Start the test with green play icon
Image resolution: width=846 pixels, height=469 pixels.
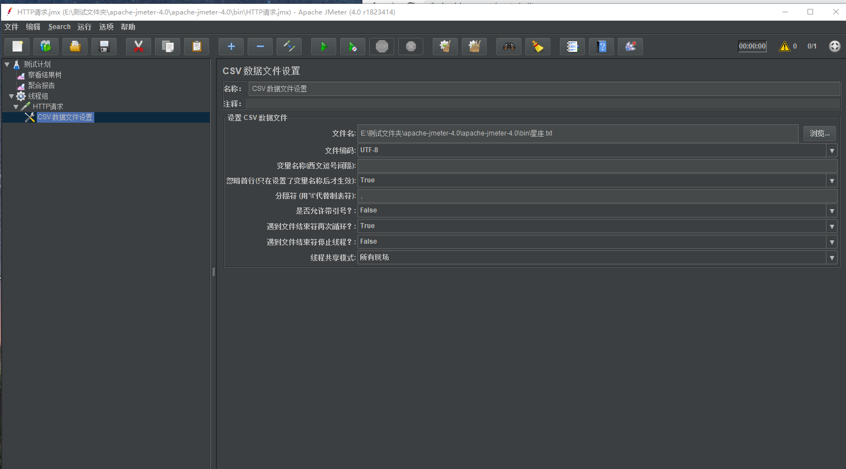point(324,46)
